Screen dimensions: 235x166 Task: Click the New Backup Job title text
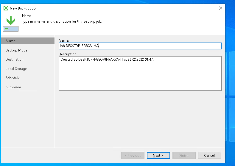pos(23,8)
